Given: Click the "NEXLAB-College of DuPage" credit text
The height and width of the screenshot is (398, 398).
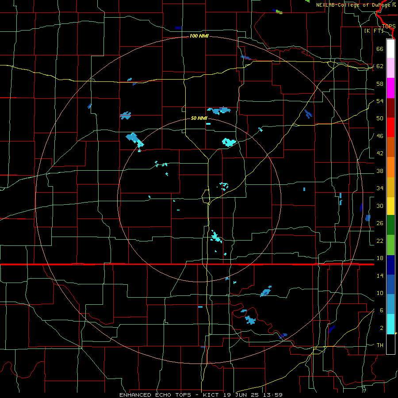Looking at the screenshot, I should [x=354, y=5].
